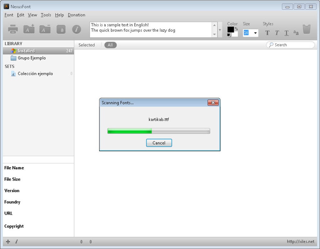Click the anti-aliasing style icon
320x249 pixels.
(x=296, y=32)
